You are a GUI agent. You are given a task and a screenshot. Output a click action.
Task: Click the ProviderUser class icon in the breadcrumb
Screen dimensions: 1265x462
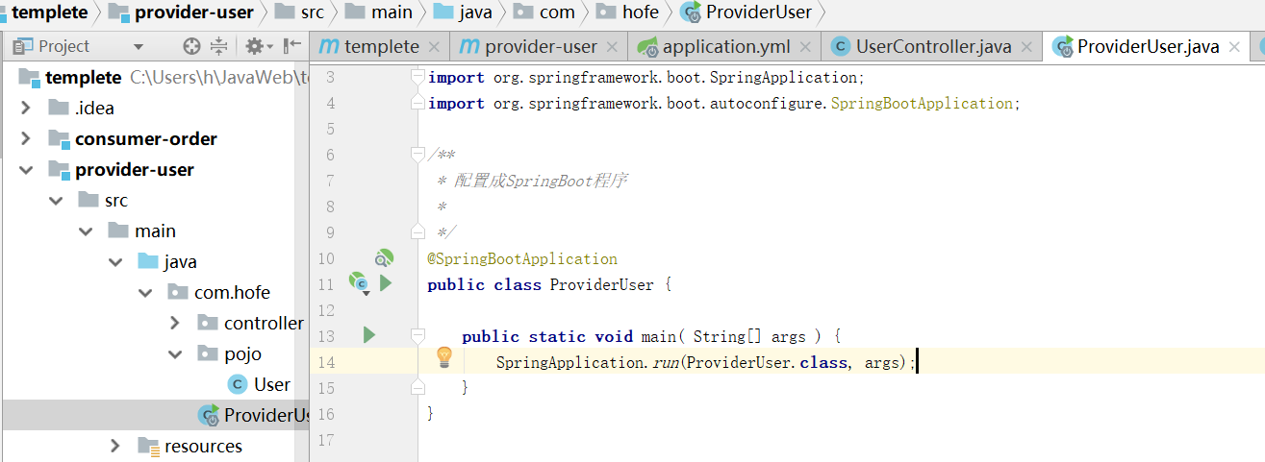click(690, 12)
